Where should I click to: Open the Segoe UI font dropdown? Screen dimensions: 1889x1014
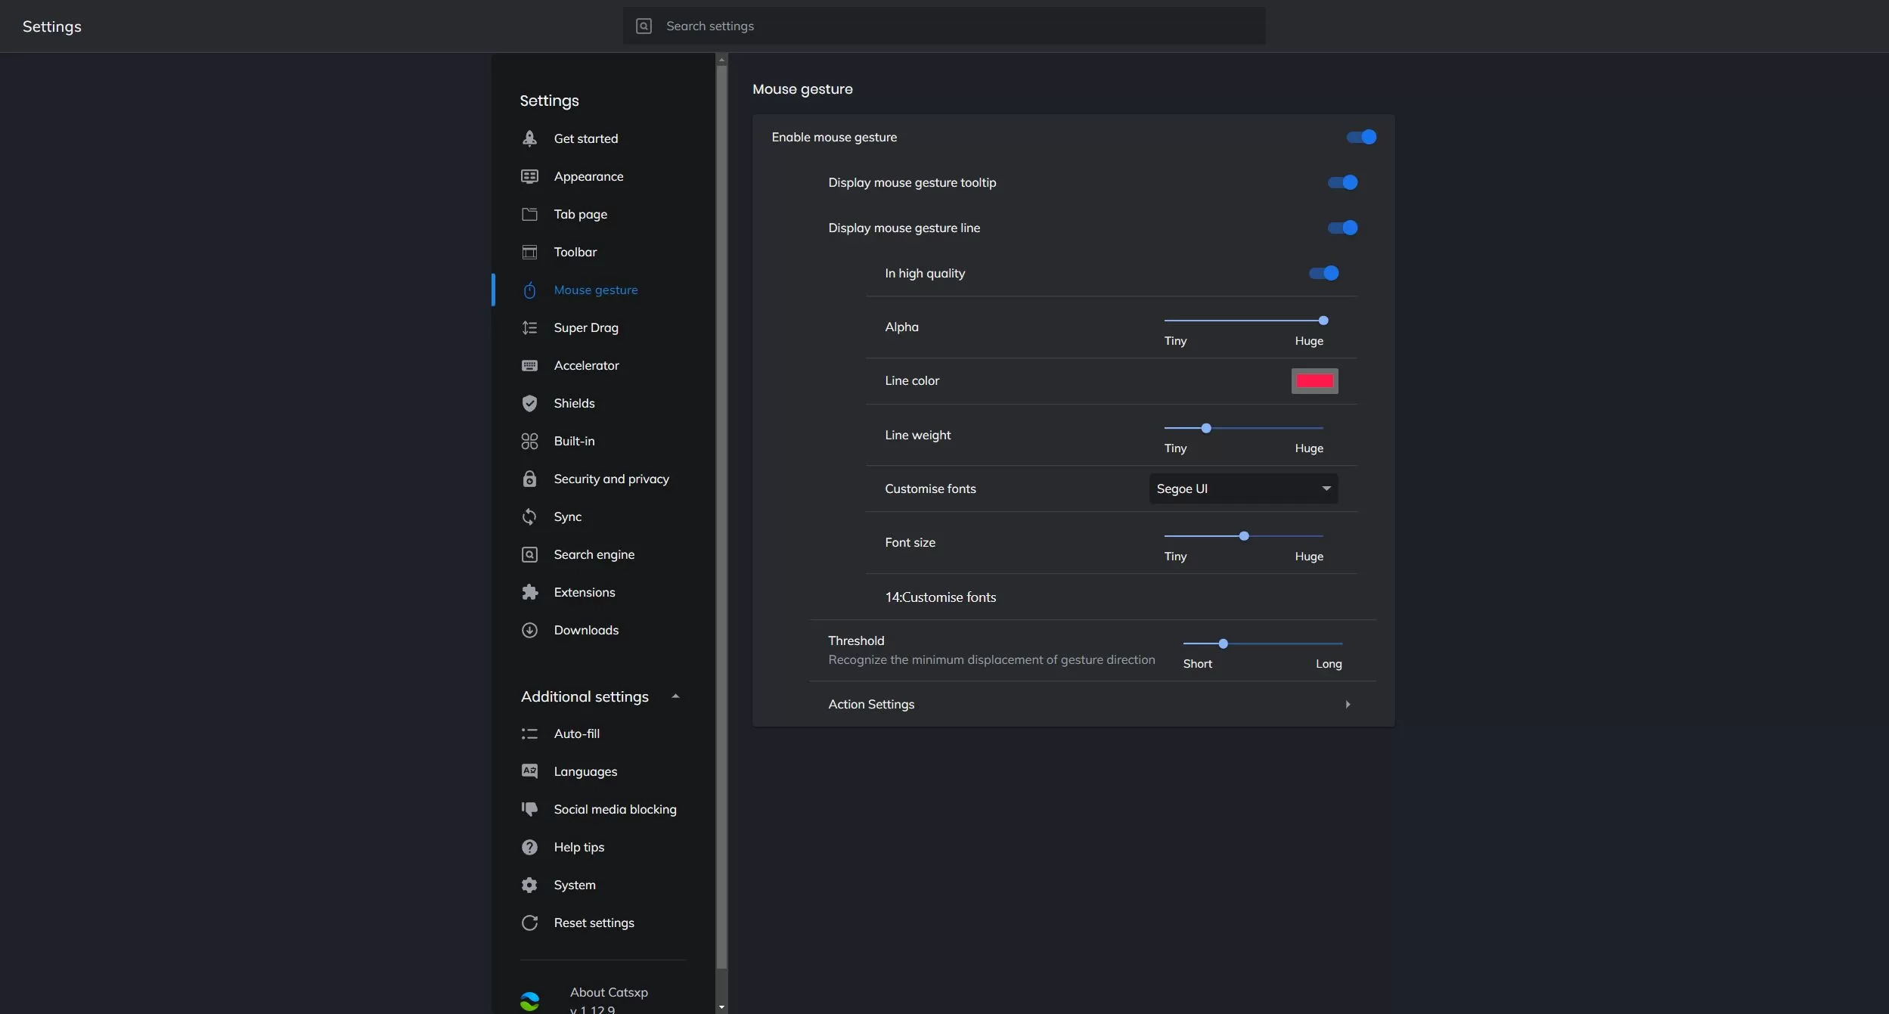1242,488
